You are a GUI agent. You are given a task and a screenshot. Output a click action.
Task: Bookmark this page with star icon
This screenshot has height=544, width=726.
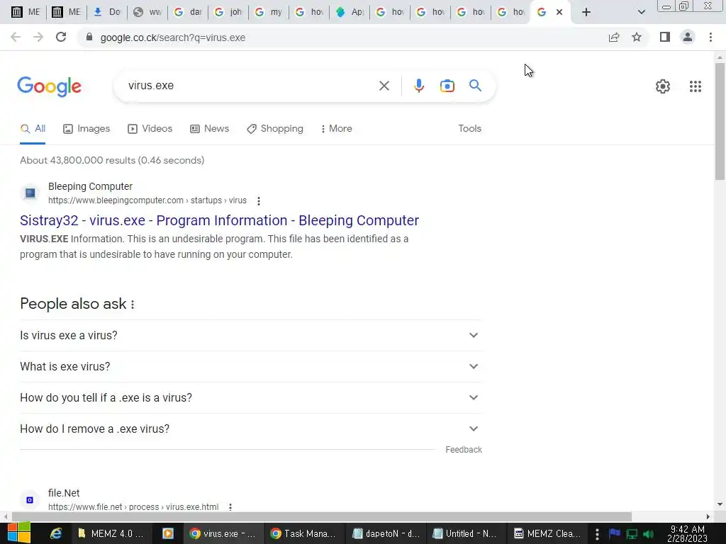[637, 37]
